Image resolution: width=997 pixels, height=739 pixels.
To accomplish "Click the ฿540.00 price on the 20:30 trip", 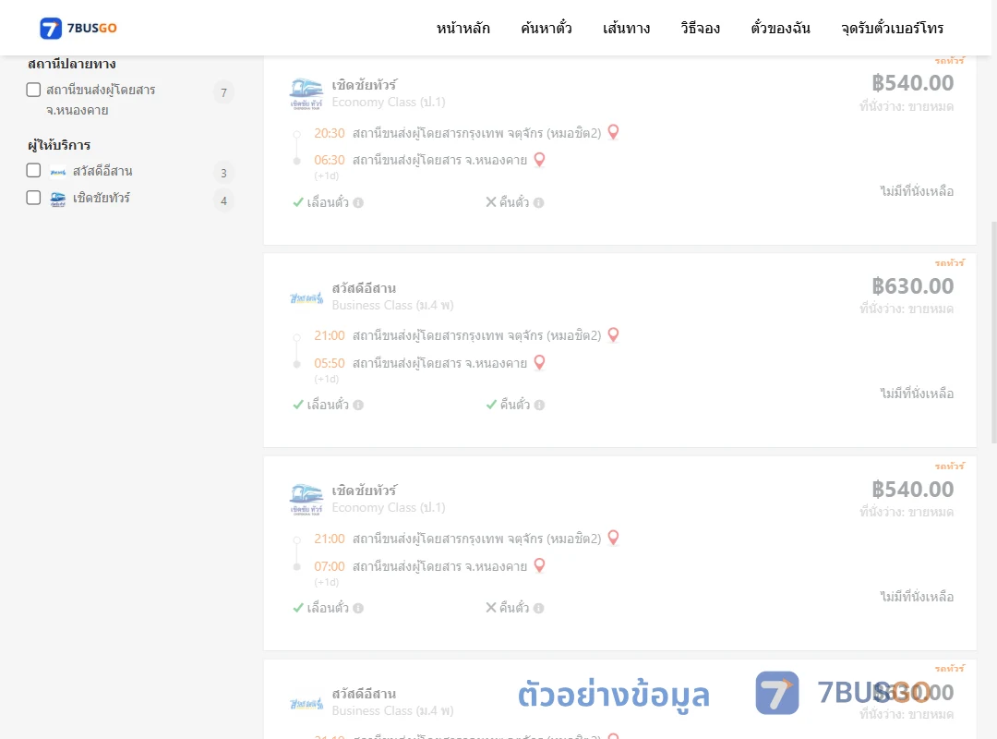I will [912, 83].
